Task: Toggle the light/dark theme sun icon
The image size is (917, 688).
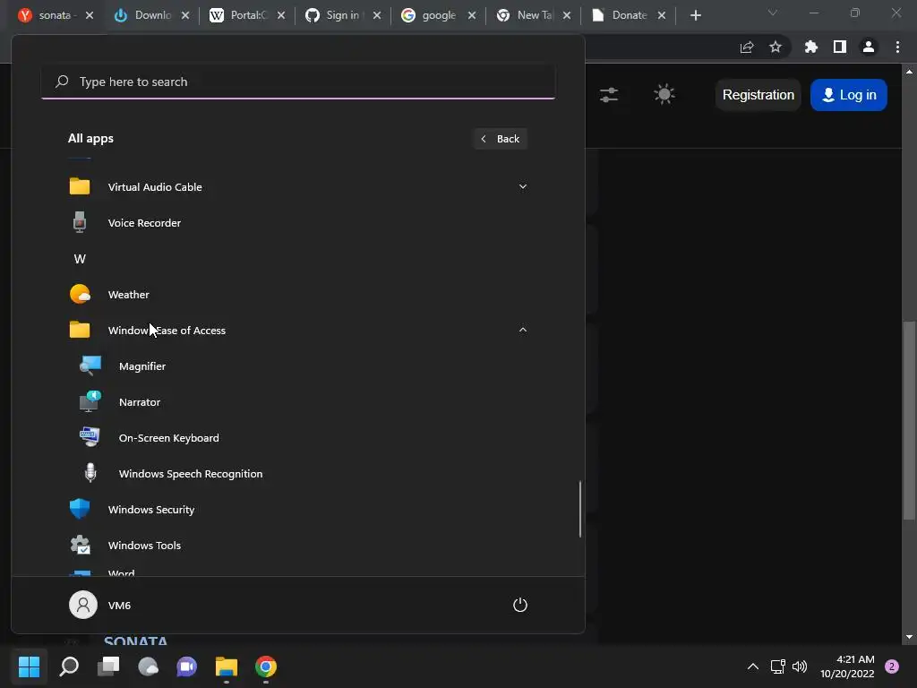Action: pyautogui.click(x=664, y=95)
